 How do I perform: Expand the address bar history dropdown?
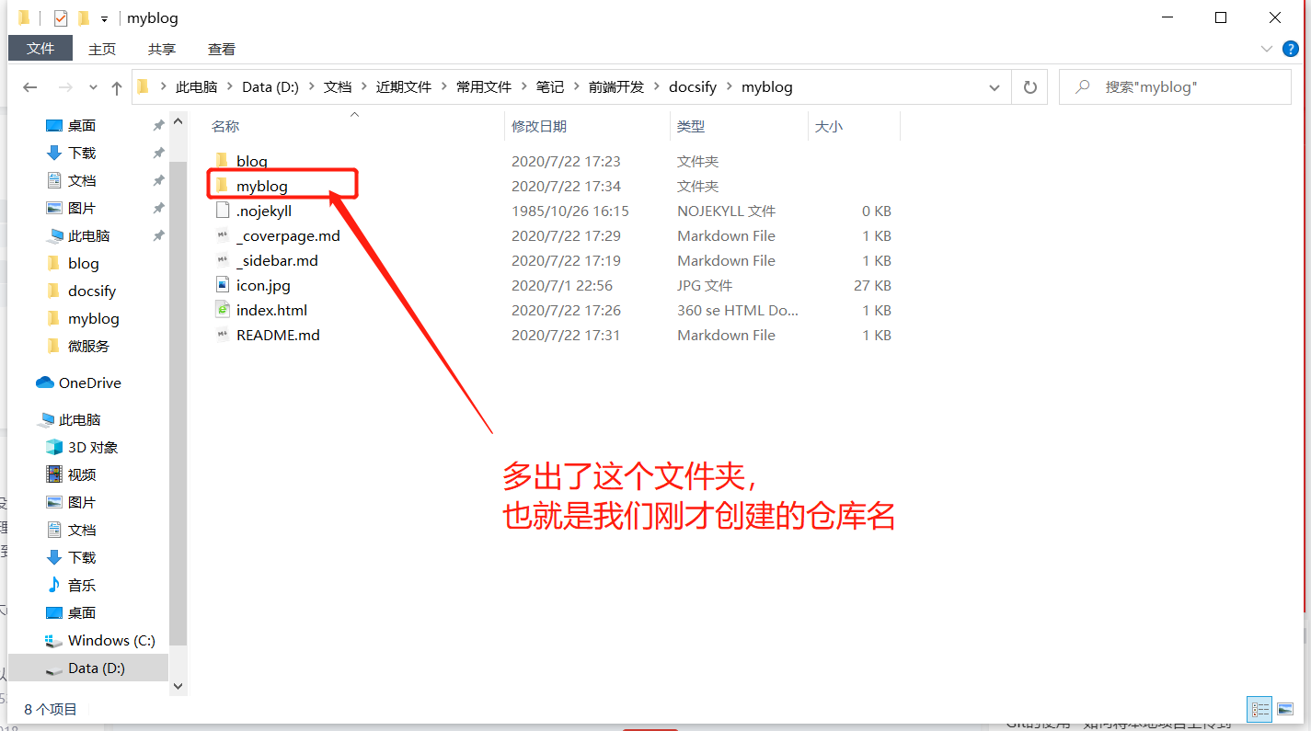pyautogui.click(x=995, y=87)
